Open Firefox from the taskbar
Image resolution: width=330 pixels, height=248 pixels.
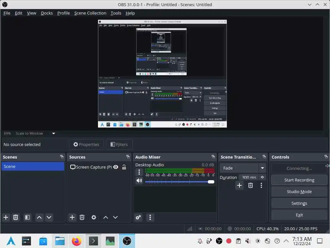click(76, 241)
